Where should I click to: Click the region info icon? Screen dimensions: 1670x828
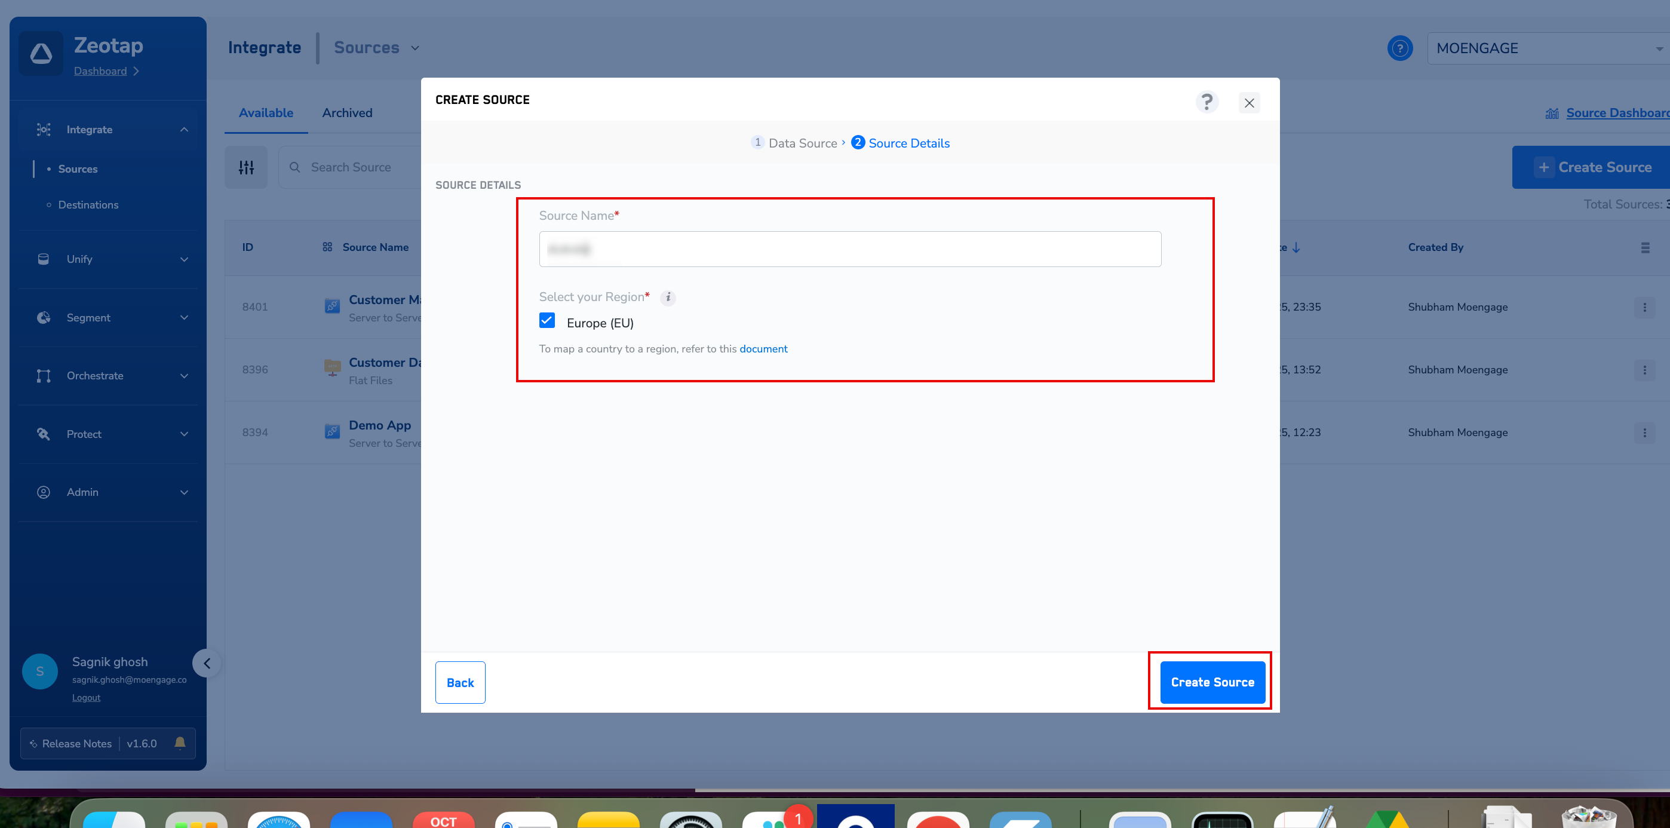point(668,298)
